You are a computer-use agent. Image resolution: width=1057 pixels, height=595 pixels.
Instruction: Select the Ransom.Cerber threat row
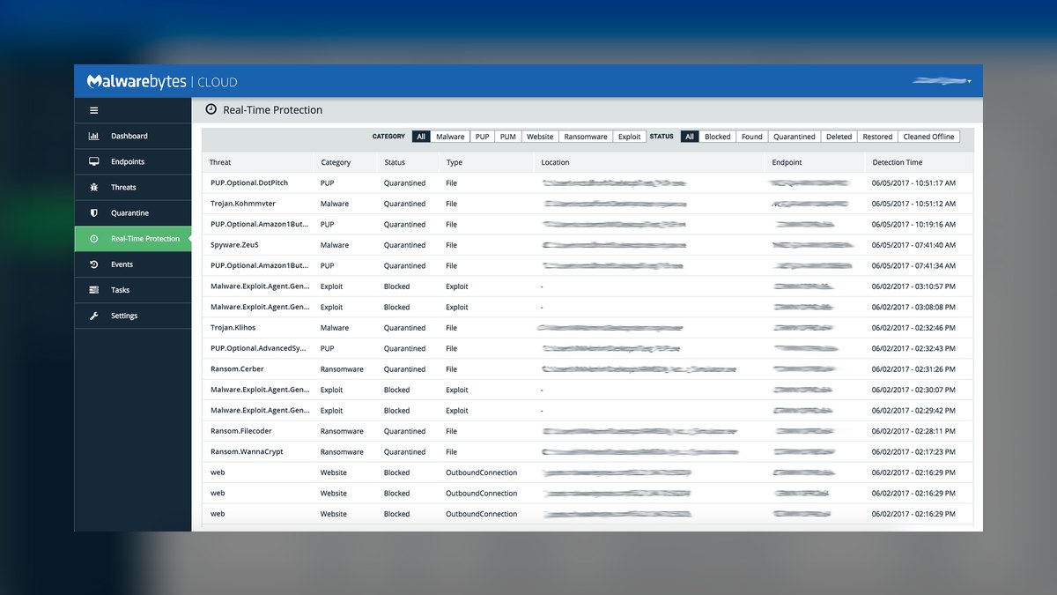pyautogui.click(x=588, y=369)
